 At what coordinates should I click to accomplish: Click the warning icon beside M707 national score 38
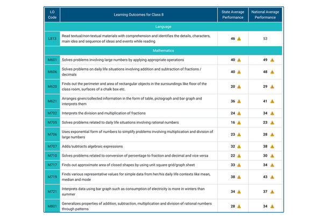[272, 146]
